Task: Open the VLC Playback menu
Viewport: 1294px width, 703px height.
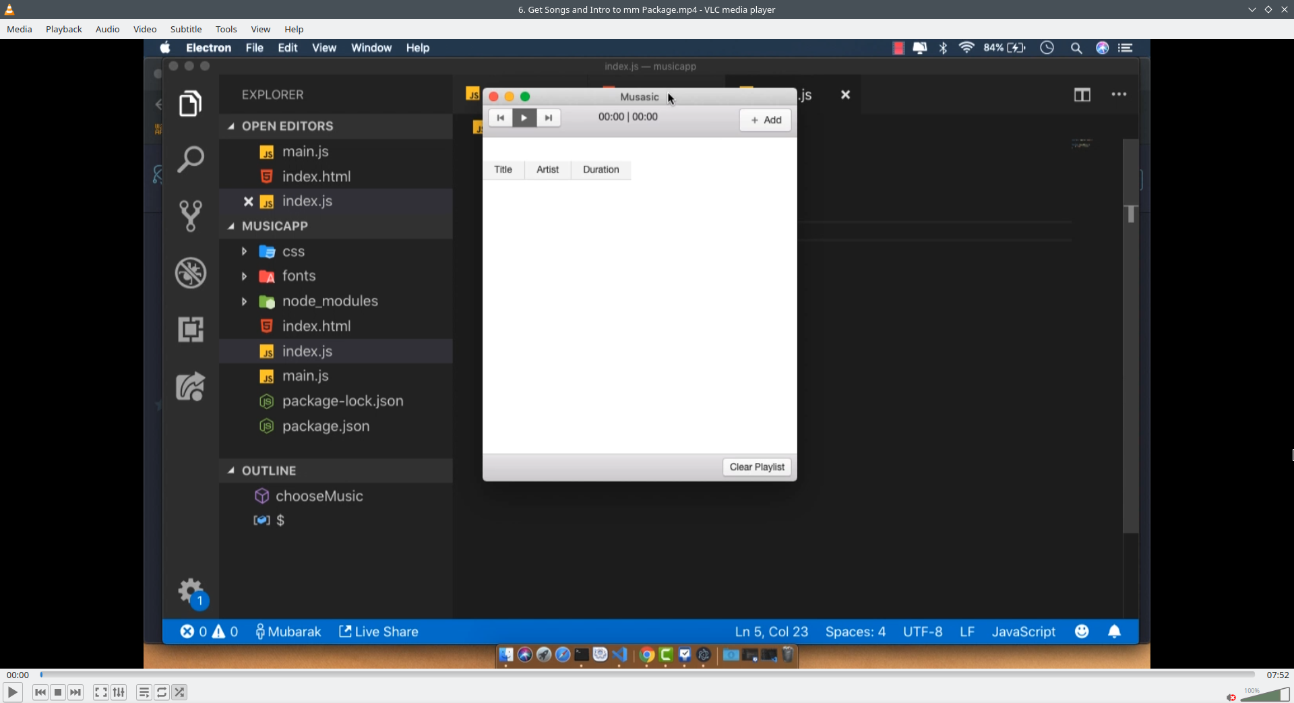Action: (x=64, y=29)
